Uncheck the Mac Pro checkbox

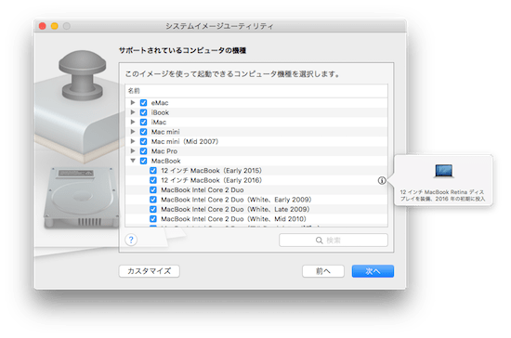click(143, 151)
